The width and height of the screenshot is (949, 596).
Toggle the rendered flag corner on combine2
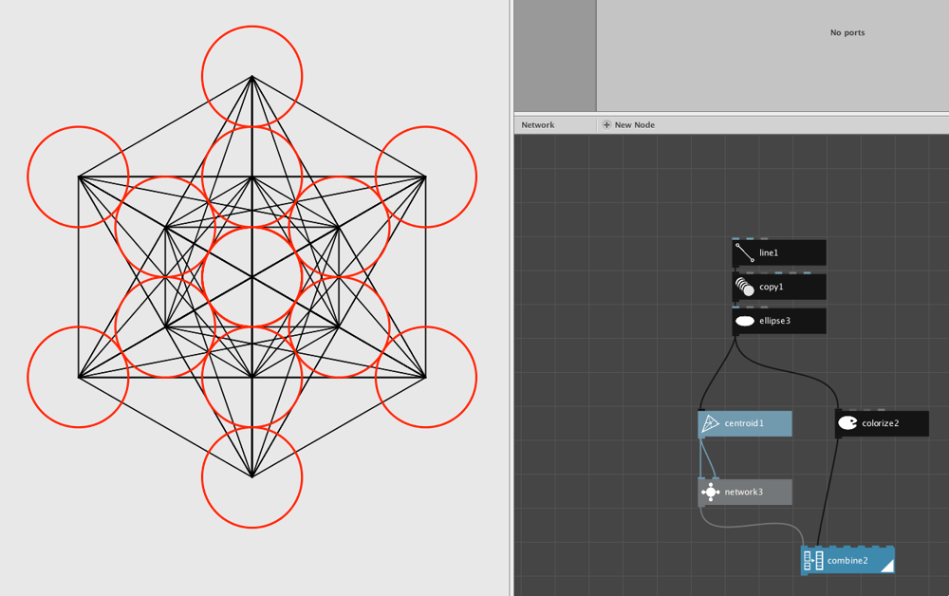click(x=887, y=566)
